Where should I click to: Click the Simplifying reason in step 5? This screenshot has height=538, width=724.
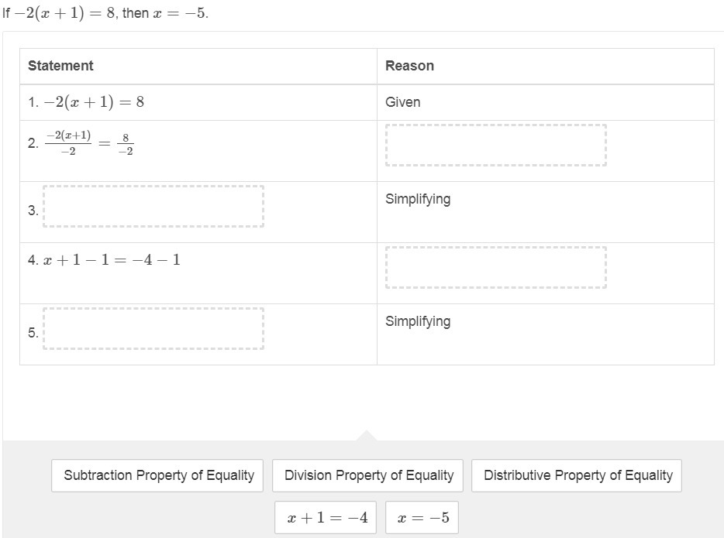418,321
